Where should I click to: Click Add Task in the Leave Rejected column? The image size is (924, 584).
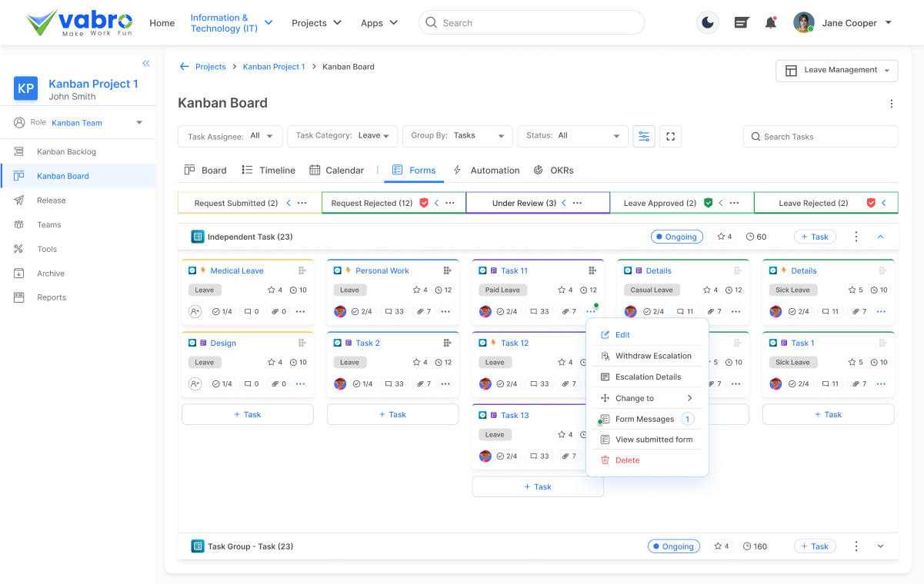[x=828, y=413]
